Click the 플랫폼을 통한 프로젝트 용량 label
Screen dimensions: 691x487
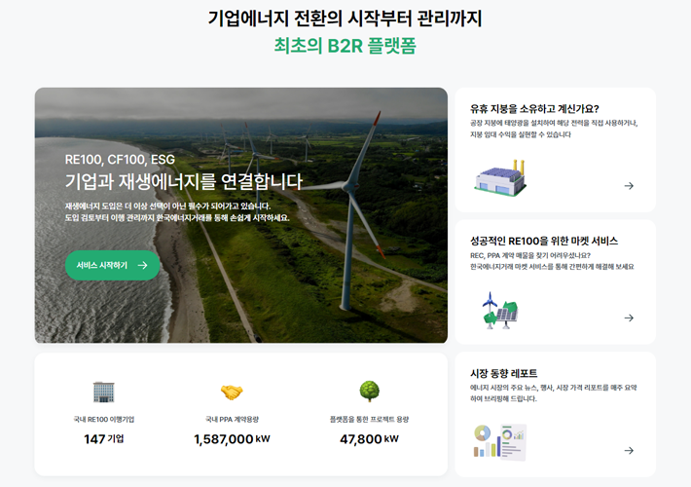pos(369,419)
